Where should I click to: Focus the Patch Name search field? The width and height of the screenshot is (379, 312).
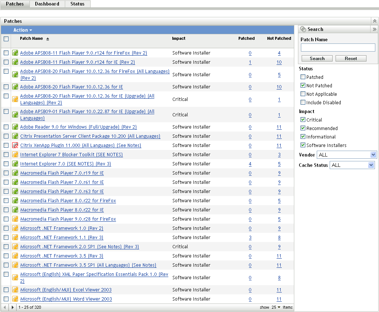point(338,48)
